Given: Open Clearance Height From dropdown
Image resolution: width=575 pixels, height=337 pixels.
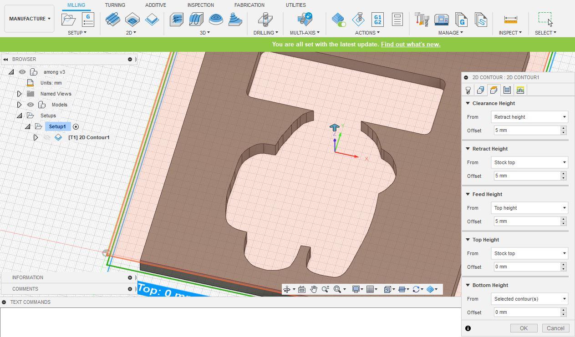Looking at the screenshot, I should point(530,117).
